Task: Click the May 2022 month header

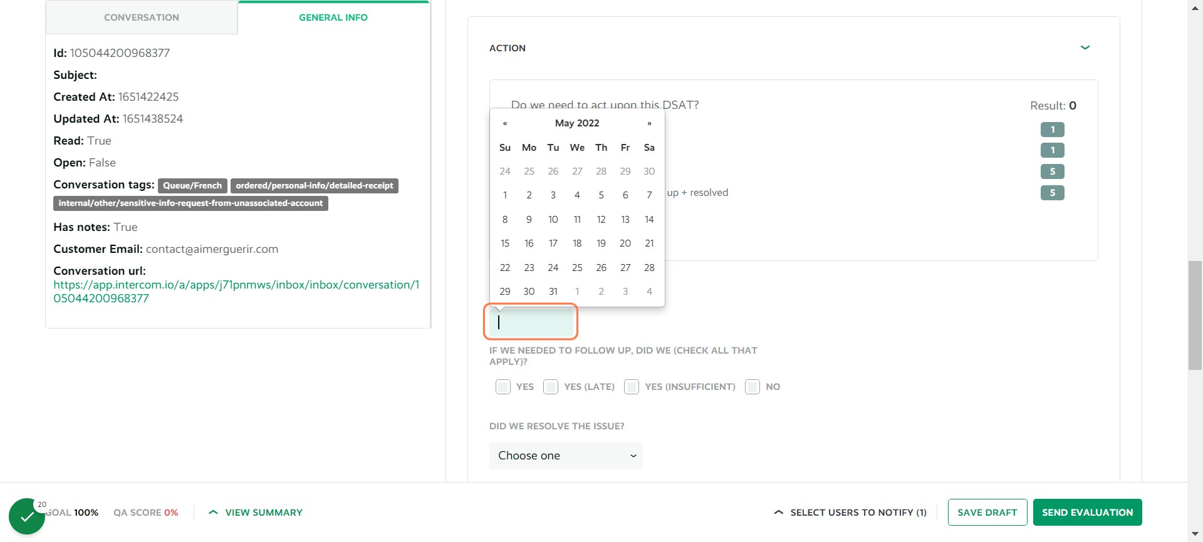Action: click(x=577, y=123)
